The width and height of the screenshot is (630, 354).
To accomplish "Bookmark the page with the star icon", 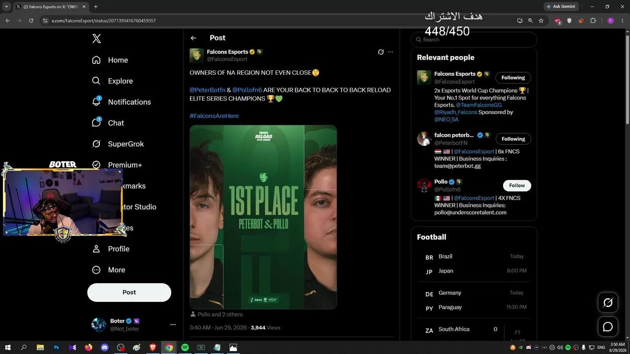I will point(541,21).
